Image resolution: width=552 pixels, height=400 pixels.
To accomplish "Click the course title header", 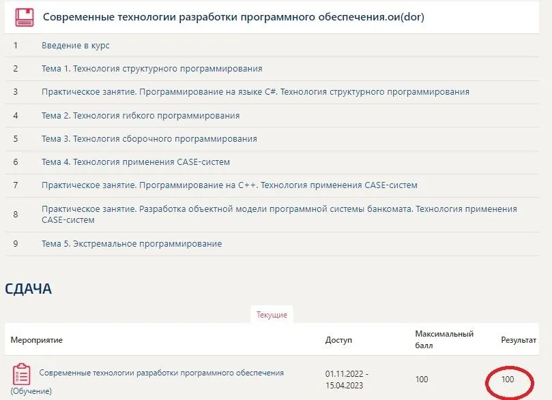I will pyautogui.click(x=233, y=17).
